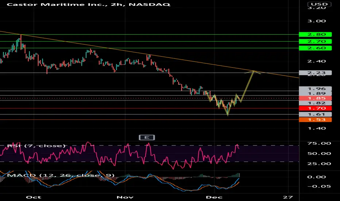340x201 pixels.
Task: Click the 1.96 price label
Action: click(315, 89)
